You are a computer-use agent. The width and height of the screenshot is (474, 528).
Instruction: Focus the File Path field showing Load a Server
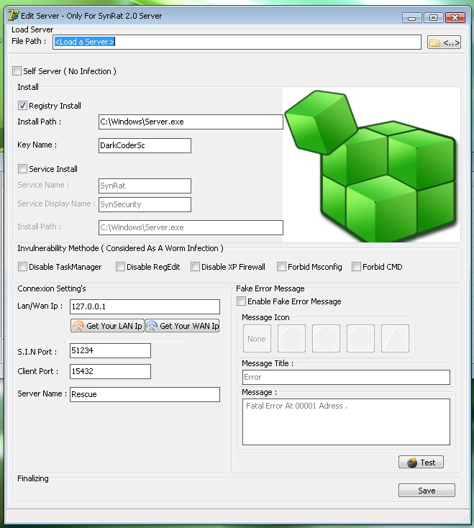[x=237, y=42]
